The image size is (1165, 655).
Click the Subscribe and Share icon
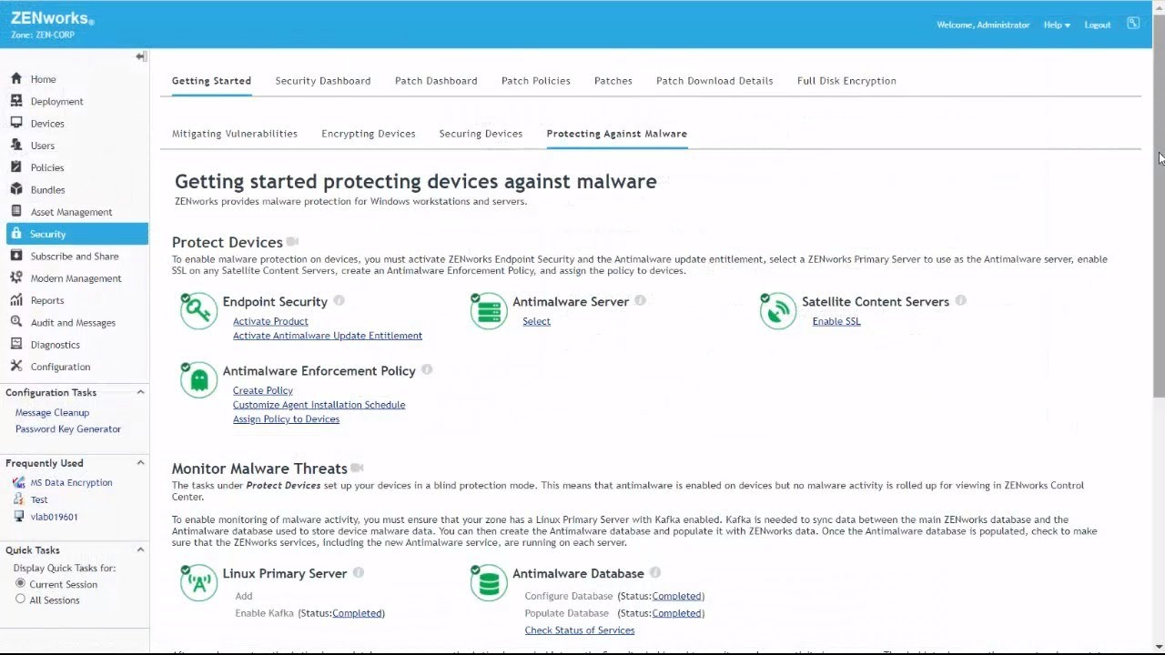[16, 256]
